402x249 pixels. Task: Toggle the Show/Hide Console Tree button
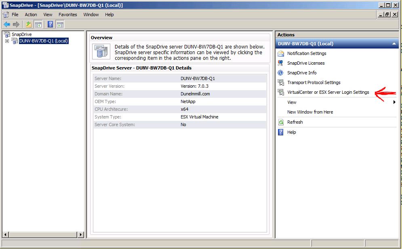click(x=38, y=24)
